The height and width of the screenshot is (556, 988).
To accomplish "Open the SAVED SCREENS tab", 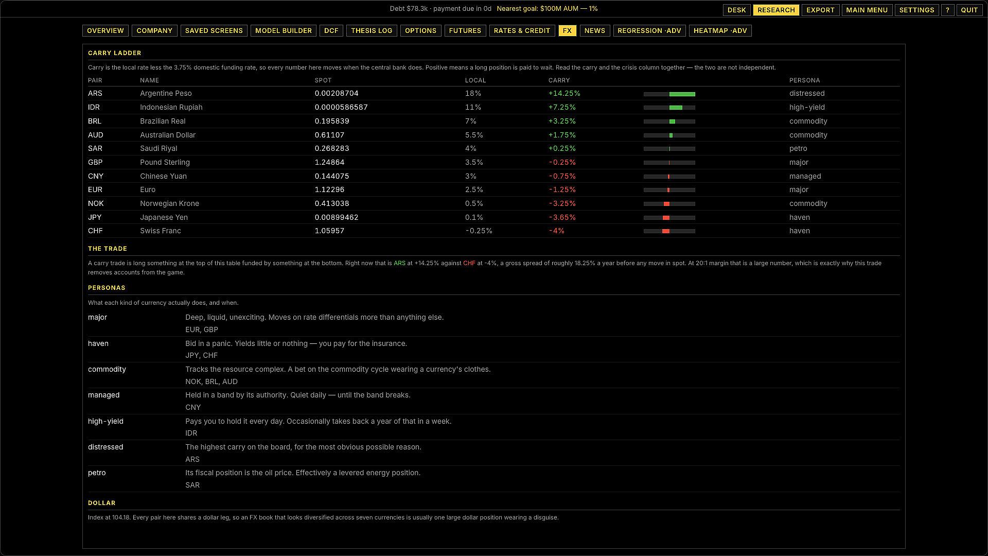I will (214, 30).
